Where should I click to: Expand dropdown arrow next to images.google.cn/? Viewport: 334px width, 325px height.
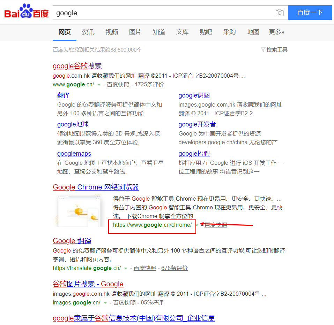point(105,303)
